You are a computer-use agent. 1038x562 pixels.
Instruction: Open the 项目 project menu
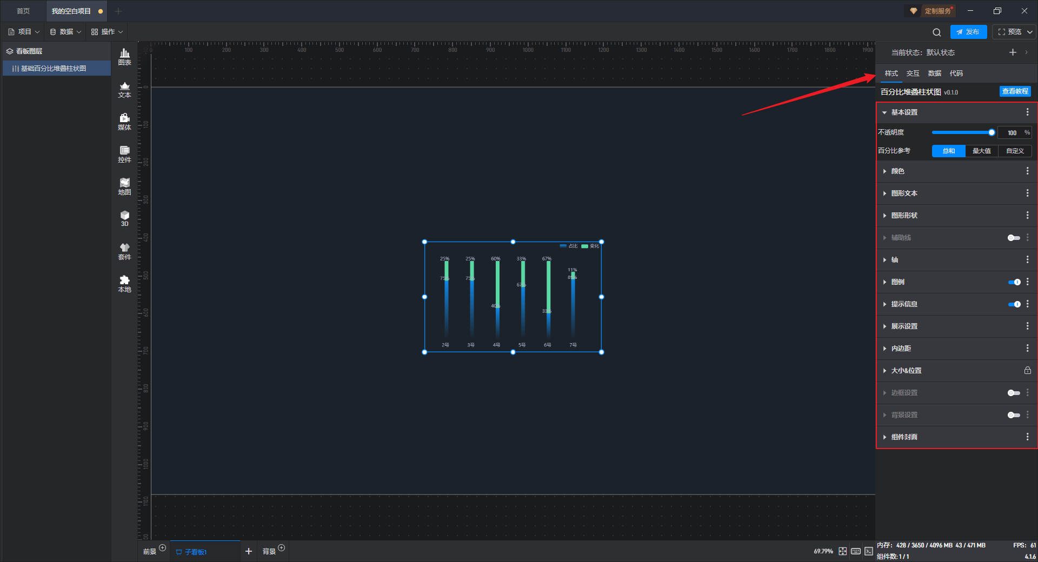coord(24,32)
